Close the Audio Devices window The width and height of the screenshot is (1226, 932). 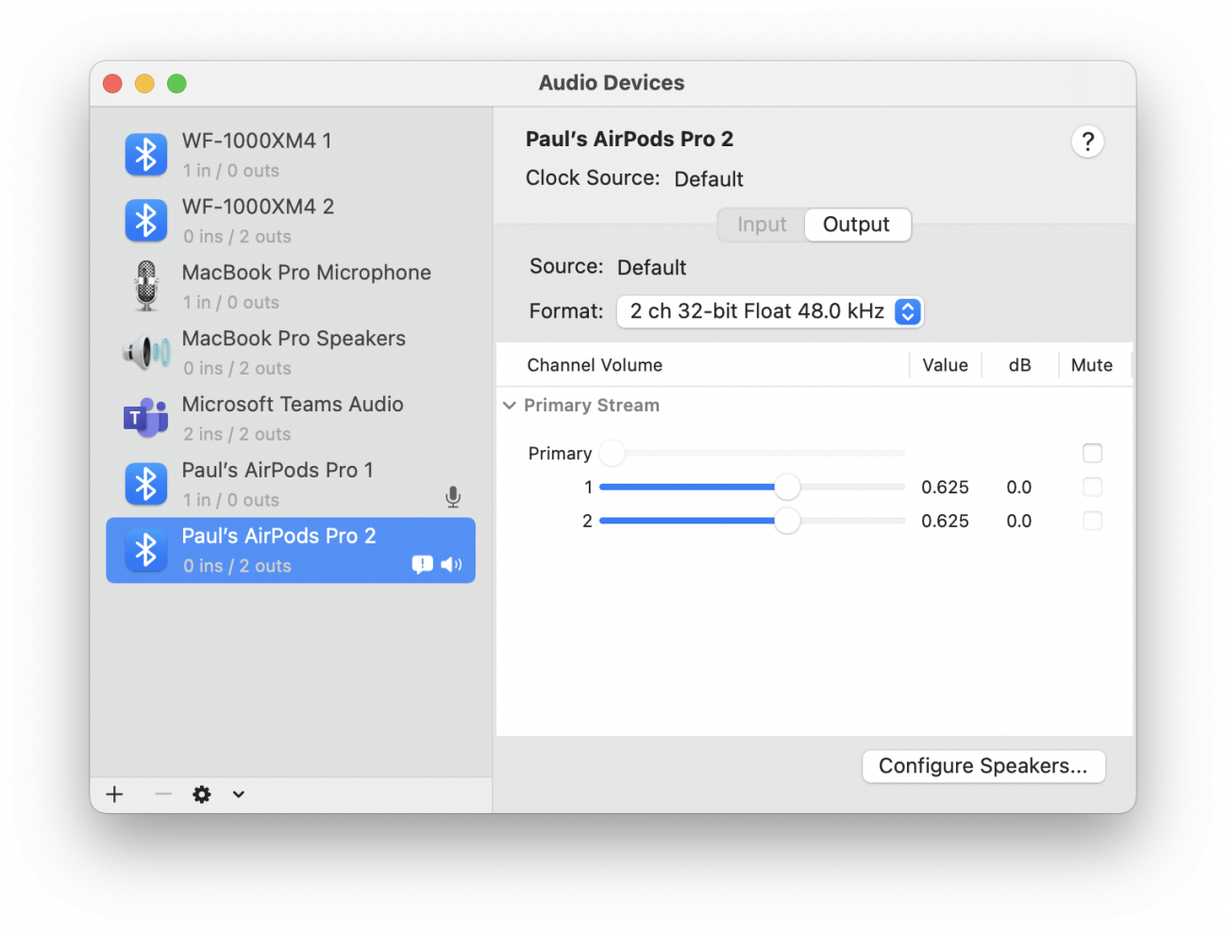[x=112, y=84]
